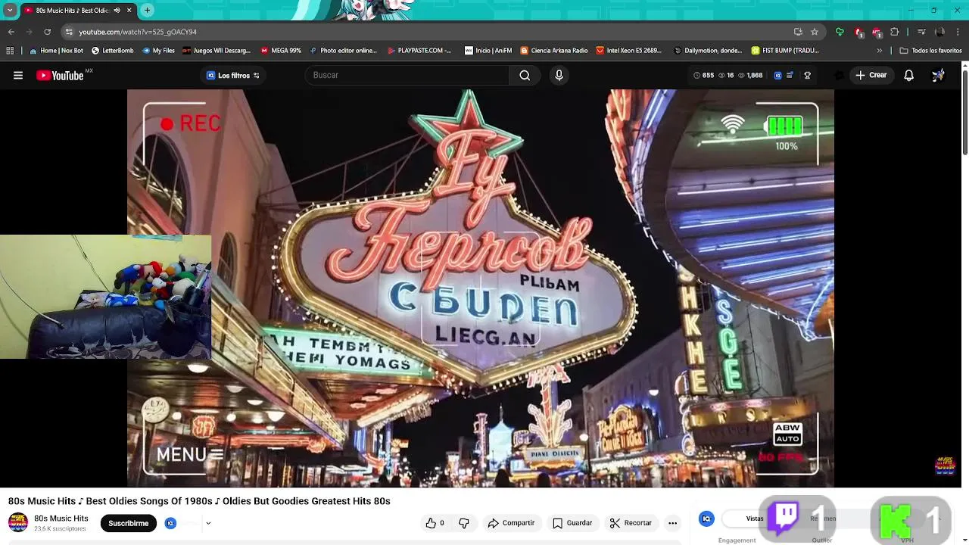Expand hidden bookmarks with the chevrons
The height and width of the screenshot is (545, 969).
(x=879, y=51)
